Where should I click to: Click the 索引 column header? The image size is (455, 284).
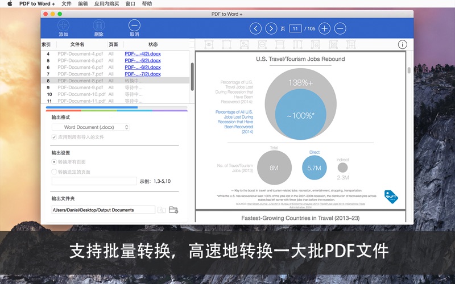47,44
